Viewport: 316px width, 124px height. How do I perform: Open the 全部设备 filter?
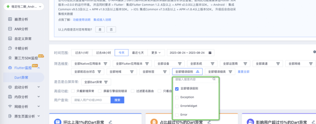[169, 64]
